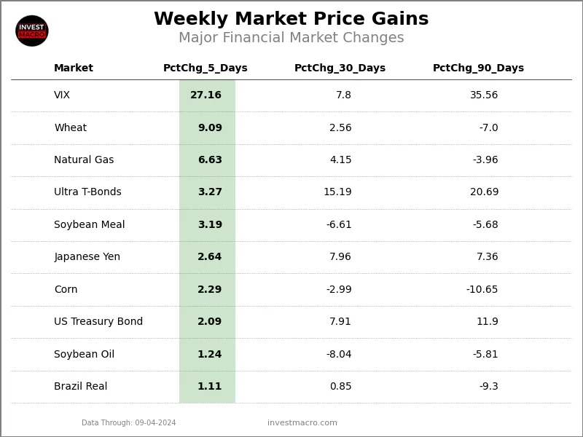Select the Corn row label
Viewport: 583px width, 437px height.
pos(66,290)
